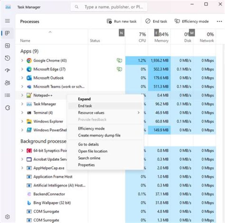Expand the Windows Explorer process group
The image size is (225, 223).
[22, 121]
